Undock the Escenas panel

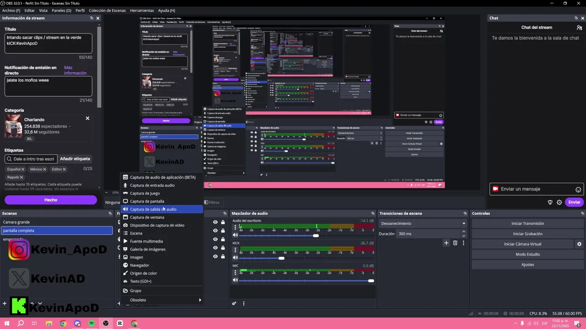coord(110,213)
